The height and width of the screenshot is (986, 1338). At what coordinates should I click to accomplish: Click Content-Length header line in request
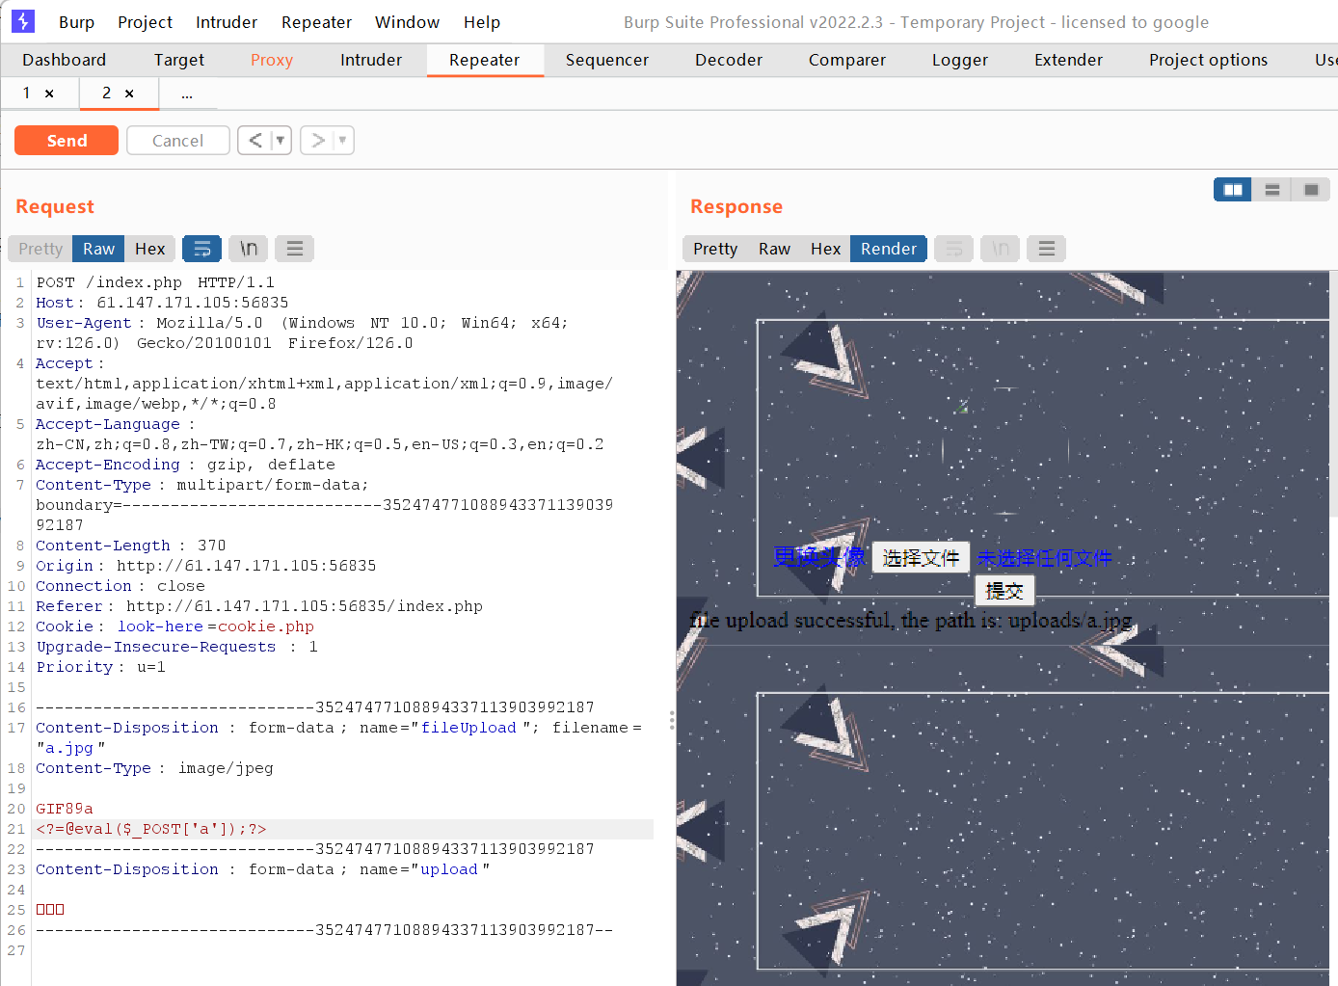131,546
